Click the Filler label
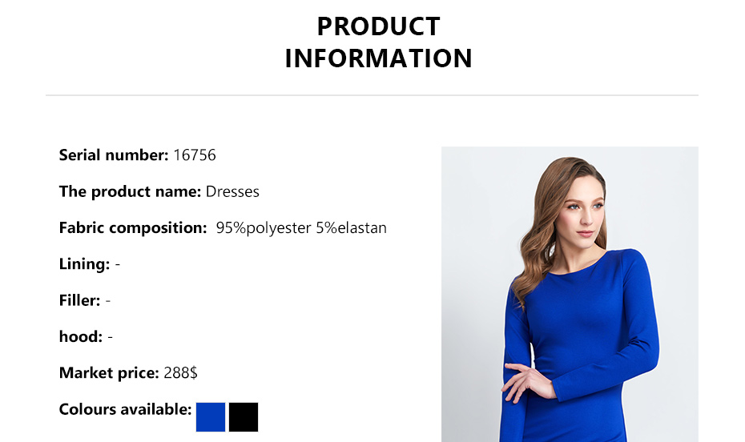Viewport: 745px width, 442px height. coord(79,301)
